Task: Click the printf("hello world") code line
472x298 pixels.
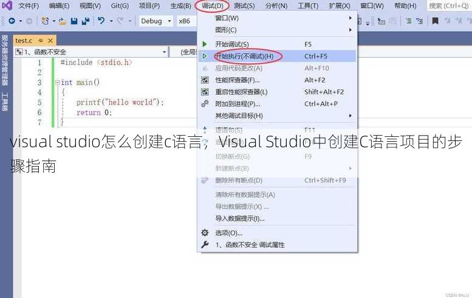Action: tap(120, 102)
